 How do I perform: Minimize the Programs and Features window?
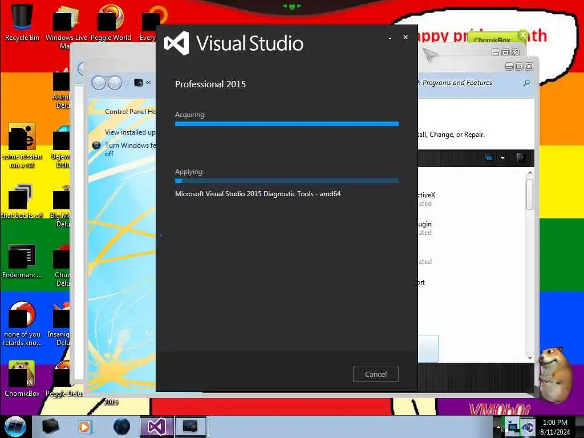click(x=509, y=67)
